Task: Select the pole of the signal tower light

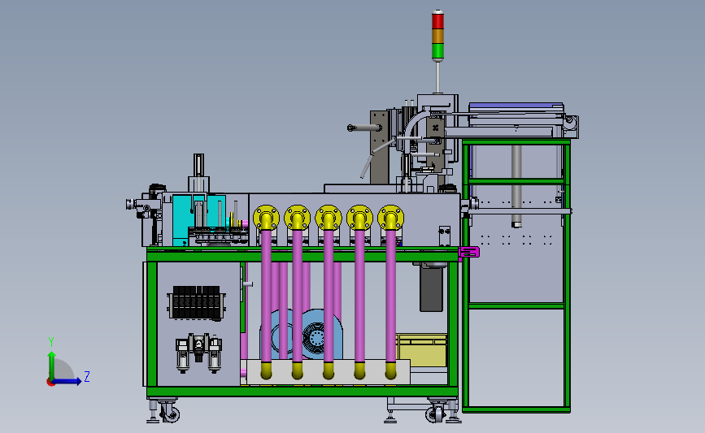Action: click(437, 77)
